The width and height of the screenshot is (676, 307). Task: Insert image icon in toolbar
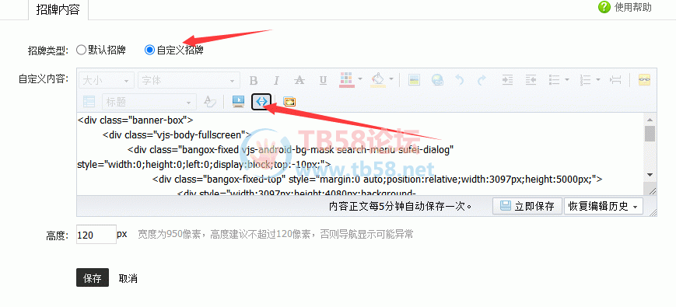tap(414, 80)
